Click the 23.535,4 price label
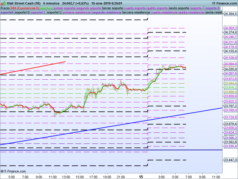 (230, 146)
